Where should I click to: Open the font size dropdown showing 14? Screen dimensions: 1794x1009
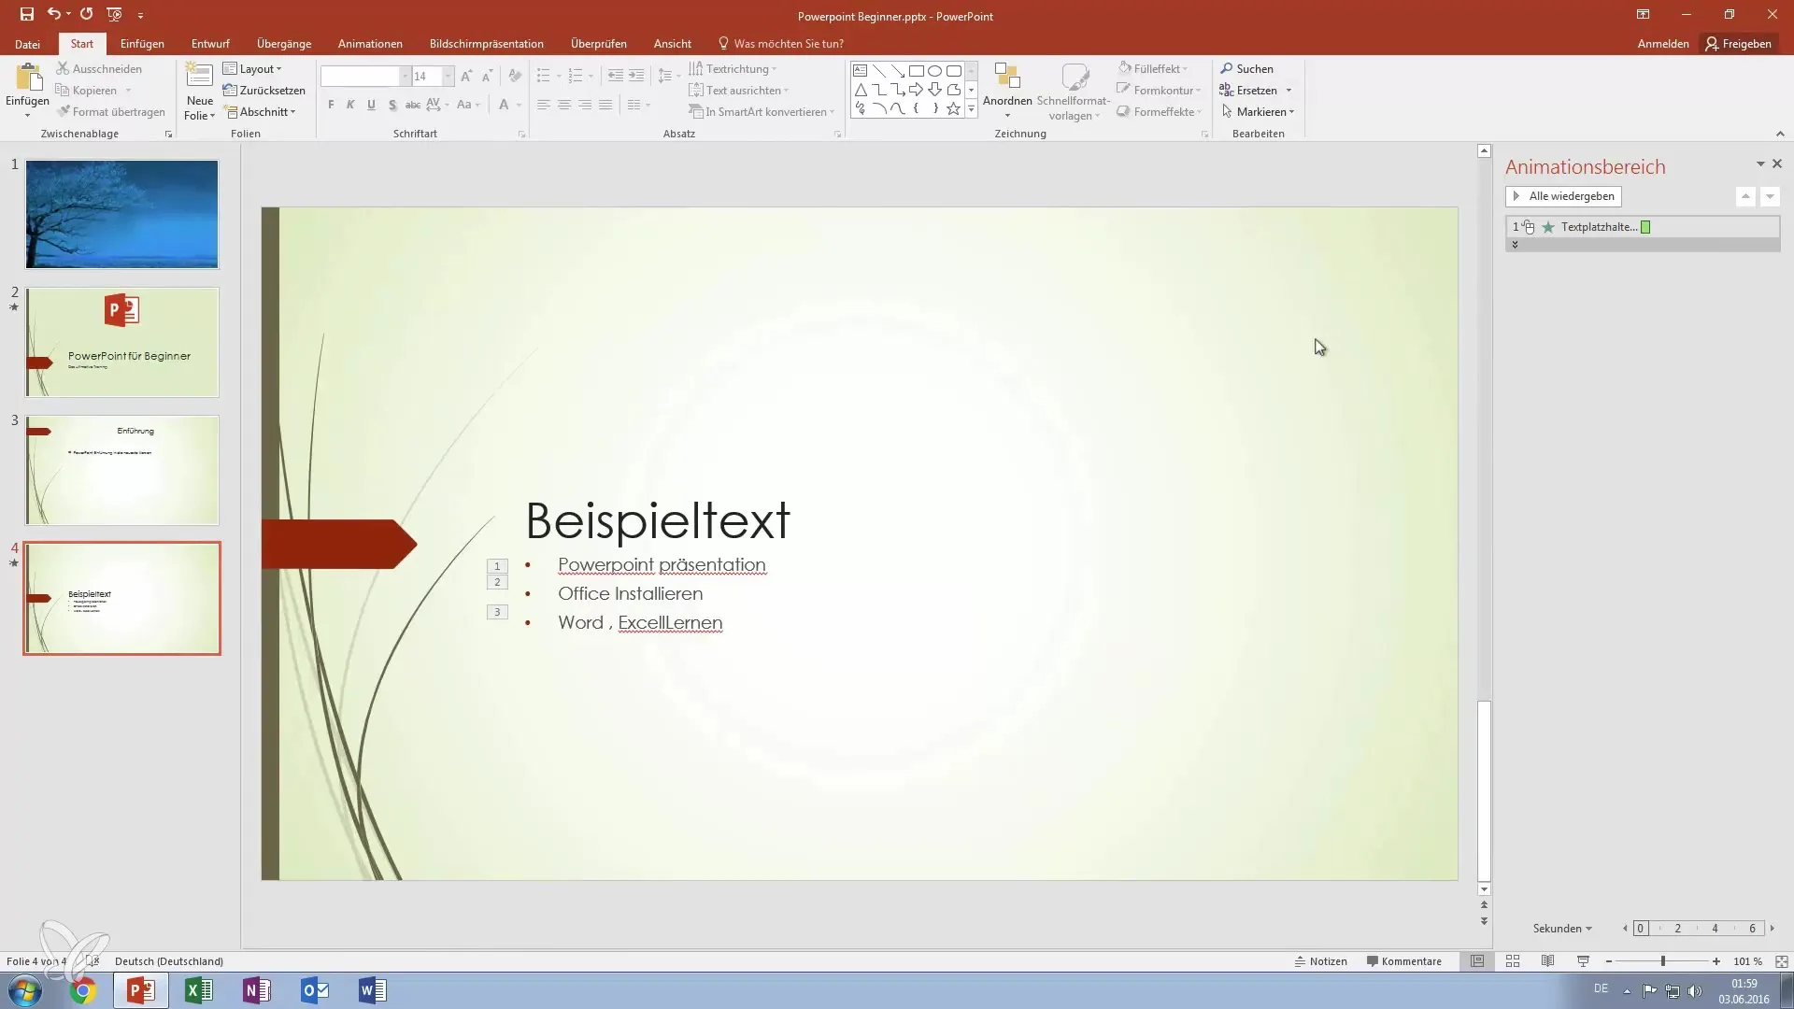[x=448, y=76]
